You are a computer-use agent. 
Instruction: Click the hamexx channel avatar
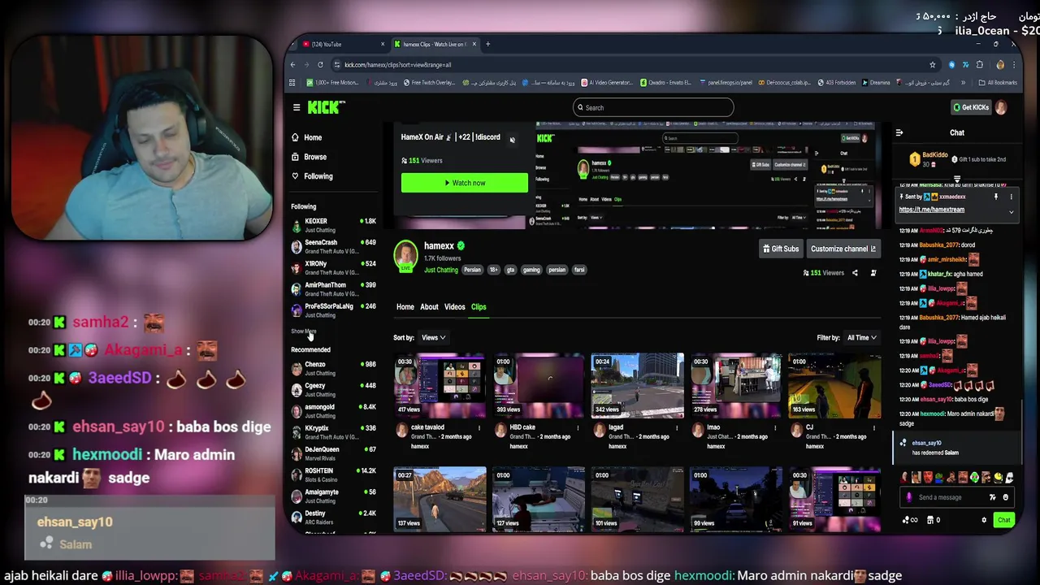(405, 256)
